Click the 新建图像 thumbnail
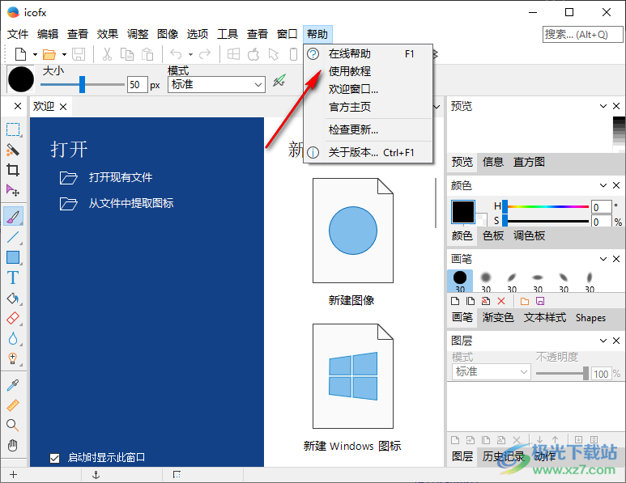 352,231
